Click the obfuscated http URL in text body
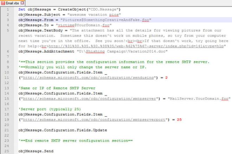 [136, 46]
